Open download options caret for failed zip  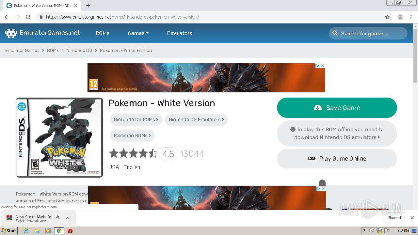[68, 218]
